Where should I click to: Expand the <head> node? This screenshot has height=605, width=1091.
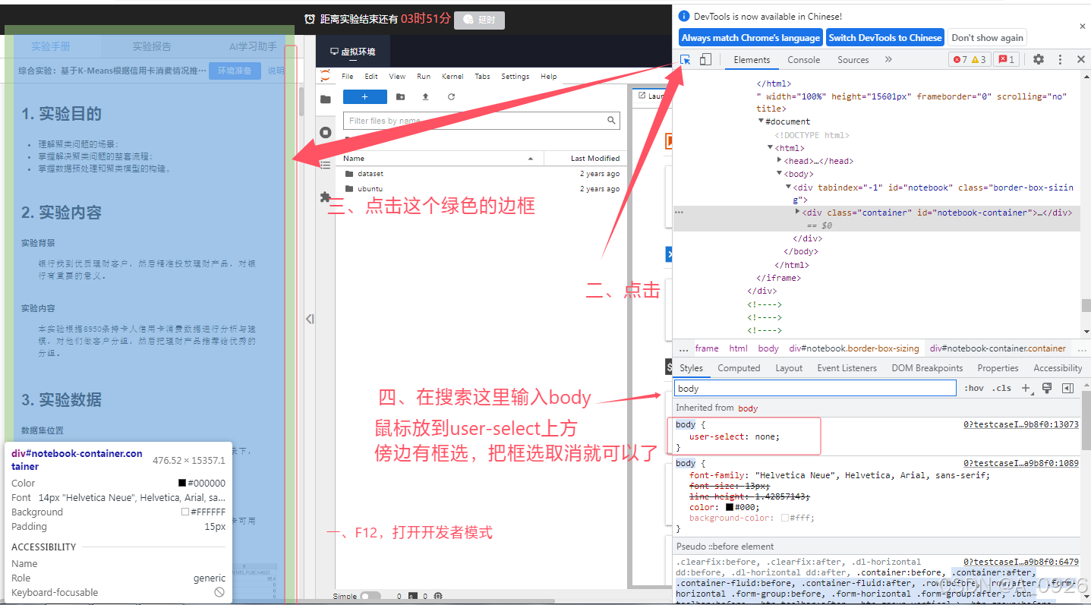pos(780,161)
